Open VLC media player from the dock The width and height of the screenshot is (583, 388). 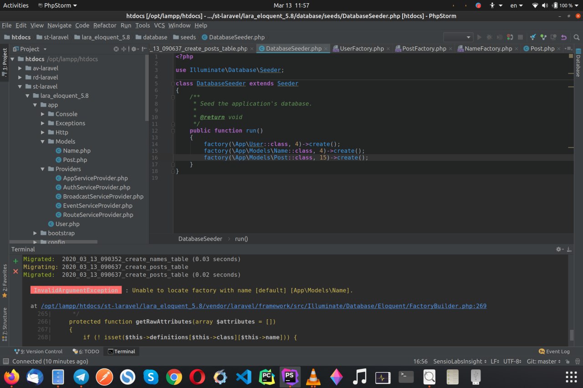click(313, 377)
